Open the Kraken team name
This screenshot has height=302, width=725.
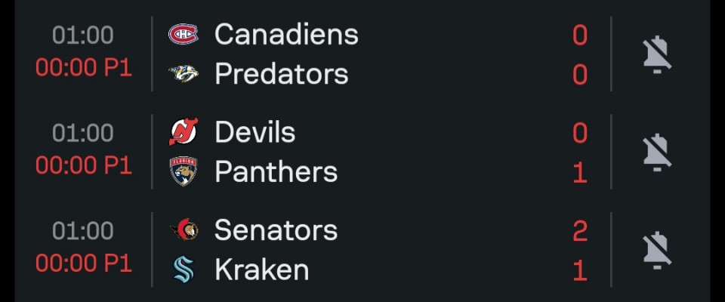pos(261,270)
